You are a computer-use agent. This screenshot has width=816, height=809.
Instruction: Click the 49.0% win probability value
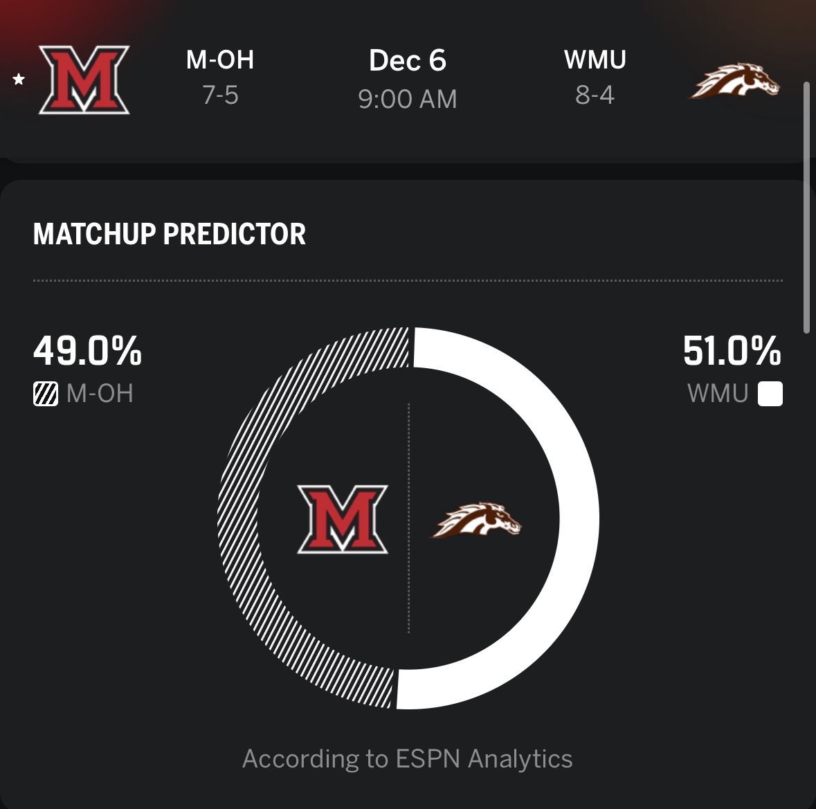tap(88, 351)
